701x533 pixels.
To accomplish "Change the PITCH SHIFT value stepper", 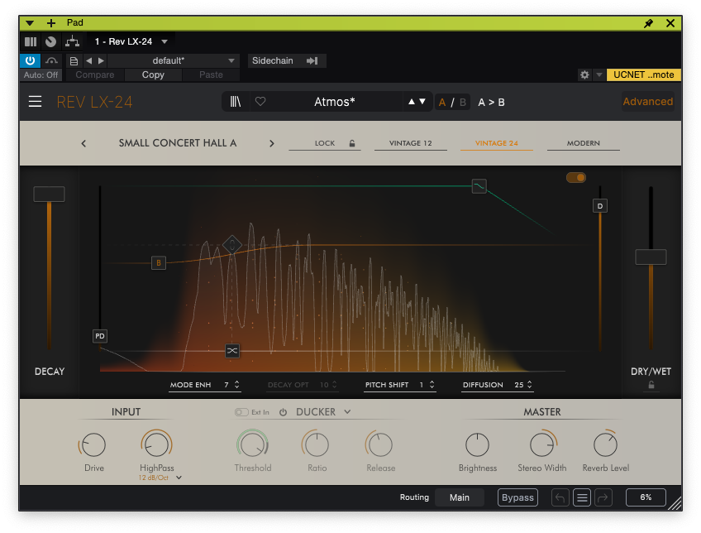I will 432,384.
